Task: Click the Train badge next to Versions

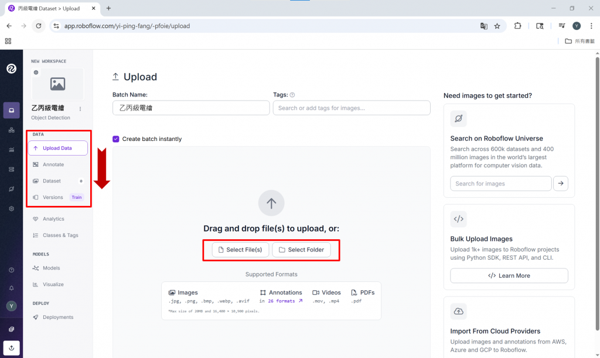Action: pyautogui.click(x=77, y=198)
